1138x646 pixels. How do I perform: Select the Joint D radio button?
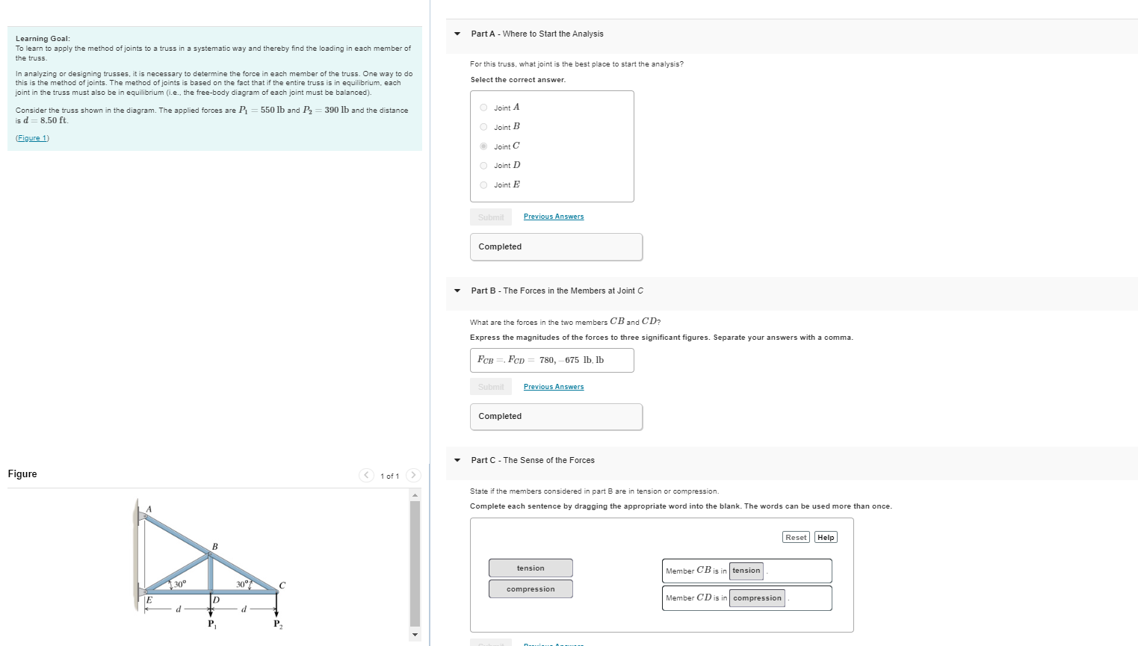[x=483, y=165]
